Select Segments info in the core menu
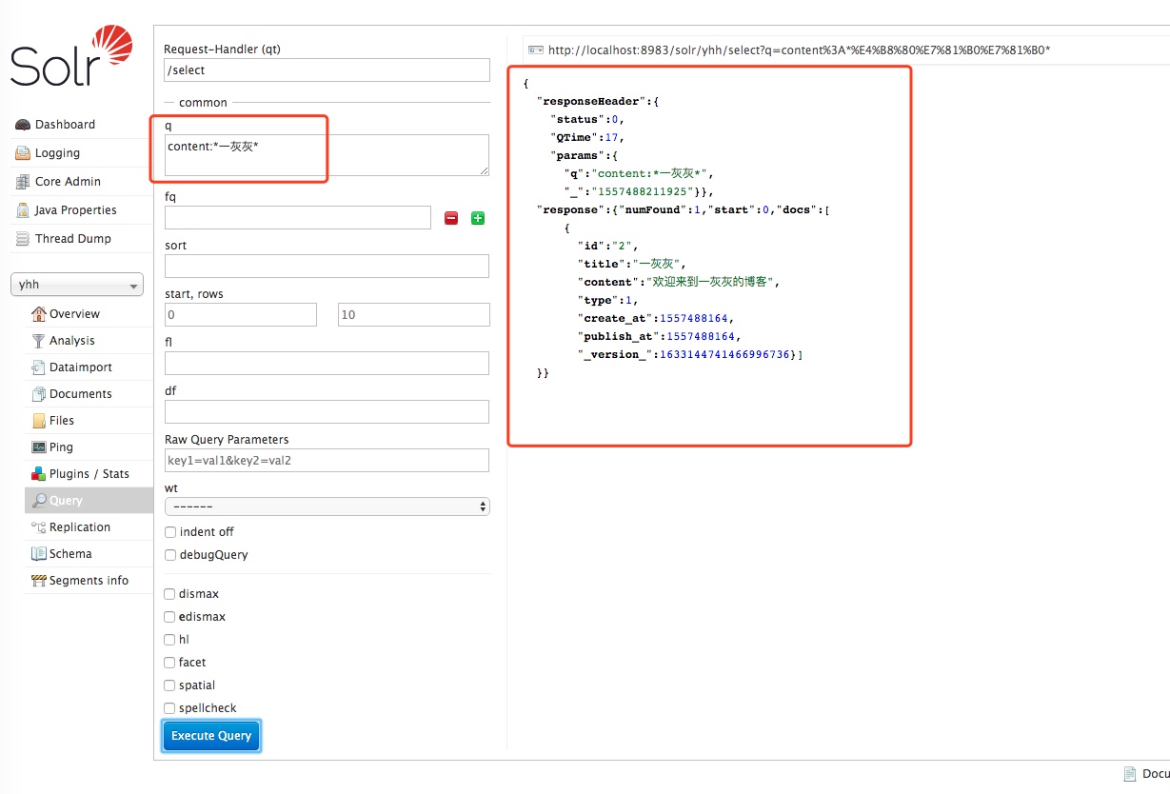This screenshot has width=1170, height=794. pyautogui.click(x=88, y=581)
